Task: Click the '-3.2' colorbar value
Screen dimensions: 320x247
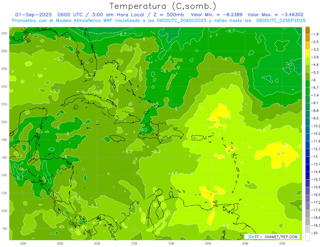Action: 315,50
